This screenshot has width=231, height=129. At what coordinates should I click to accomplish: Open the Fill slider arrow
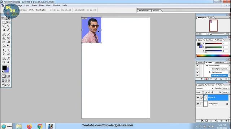[229, 92]
